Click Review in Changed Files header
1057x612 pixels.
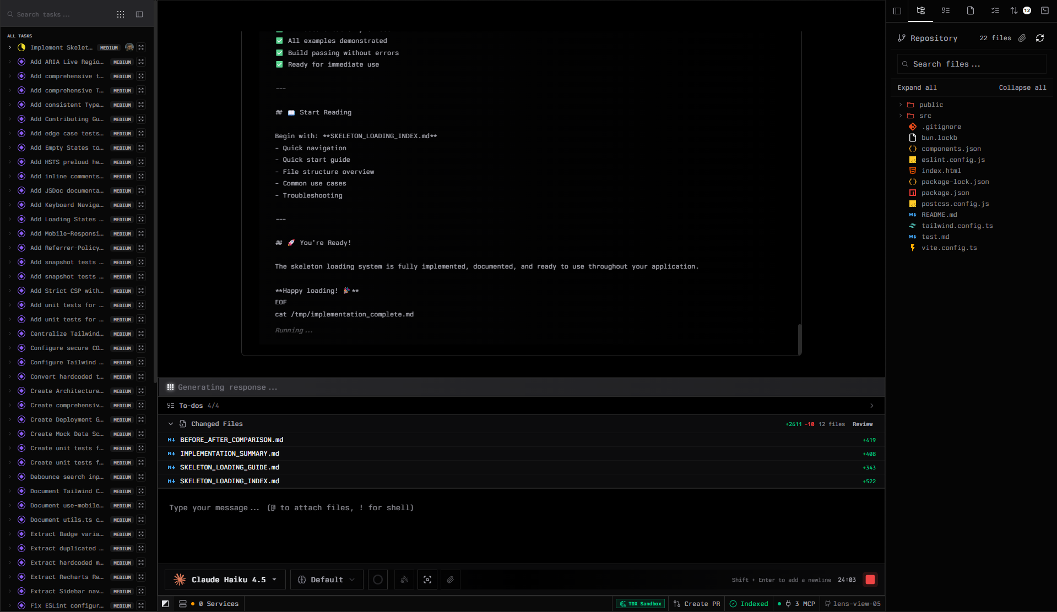point(862,424)
